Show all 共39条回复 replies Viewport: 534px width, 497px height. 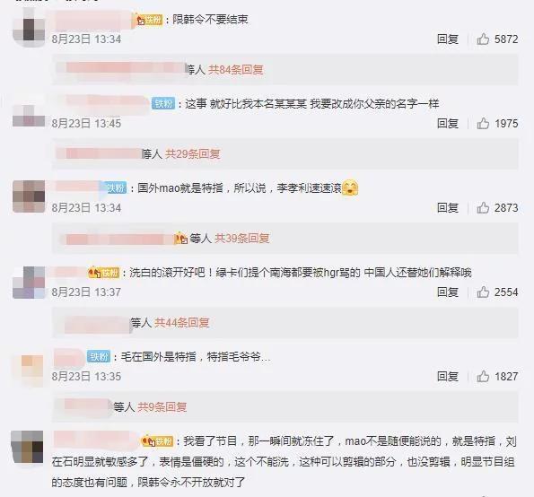tap(241, 239)
